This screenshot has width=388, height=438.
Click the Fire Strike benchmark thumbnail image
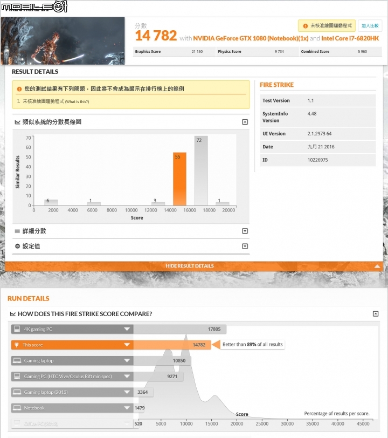pyautogui.click(x=63, y=41)
